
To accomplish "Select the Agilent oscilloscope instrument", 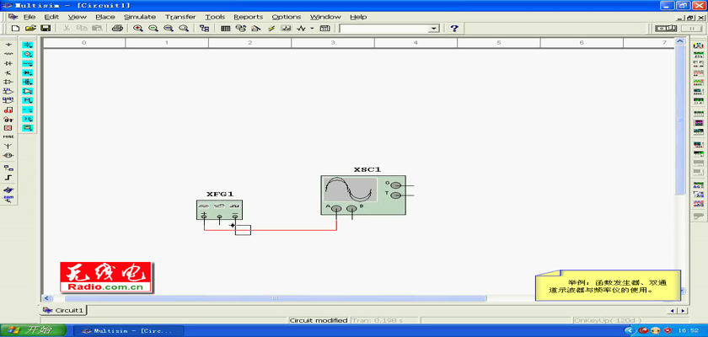I will 698,204.
